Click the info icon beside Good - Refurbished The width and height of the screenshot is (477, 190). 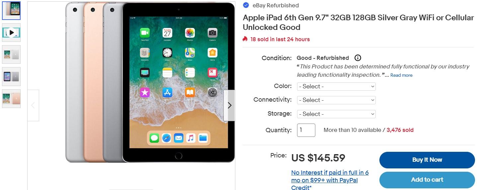tap(358, 58)
